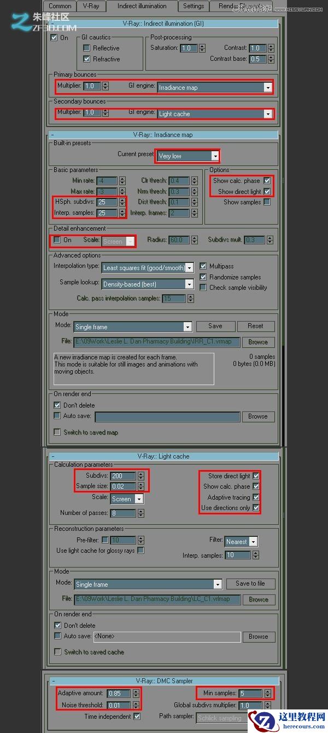The image size is (328, 733).
Task: Open the Interpolation type dropdown
Action: point(148,268)
